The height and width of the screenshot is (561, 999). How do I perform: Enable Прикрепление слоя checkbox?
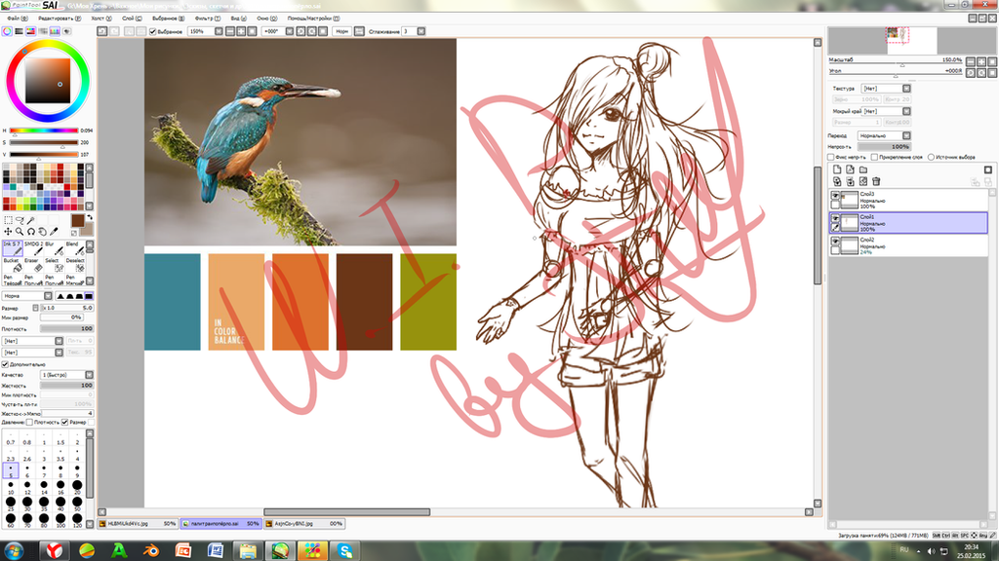click(874, 157)
